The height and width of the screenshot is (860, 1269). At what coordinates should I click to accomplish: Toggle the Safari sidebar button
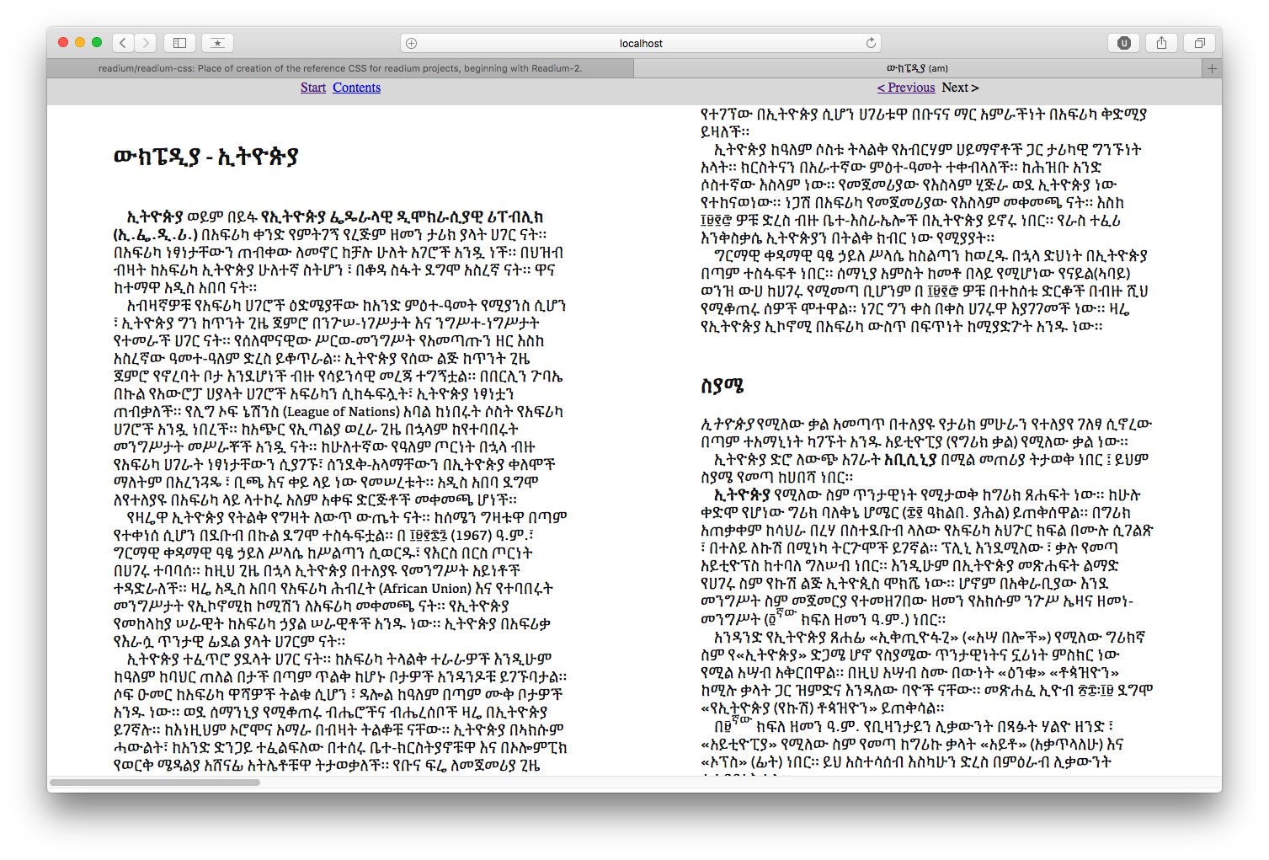click(x=179, y=43)
